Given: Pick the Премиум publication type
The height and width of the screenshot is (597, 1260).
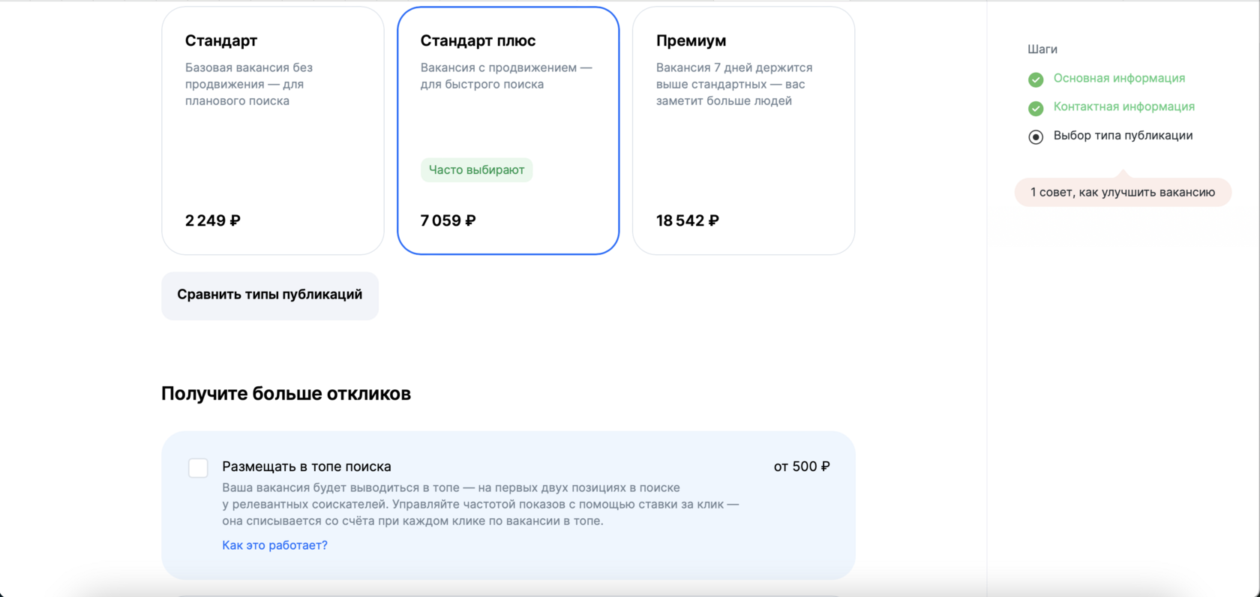Looking at the screenshot, I should pos(743,130).
